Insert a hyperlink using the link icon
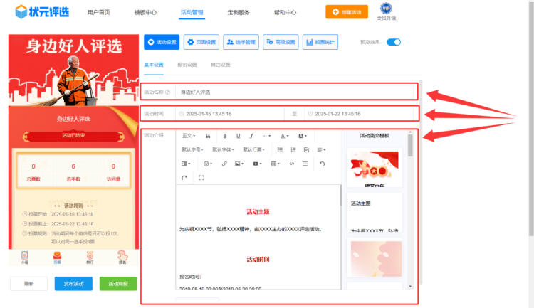534x308 pixels. (224, 164)
